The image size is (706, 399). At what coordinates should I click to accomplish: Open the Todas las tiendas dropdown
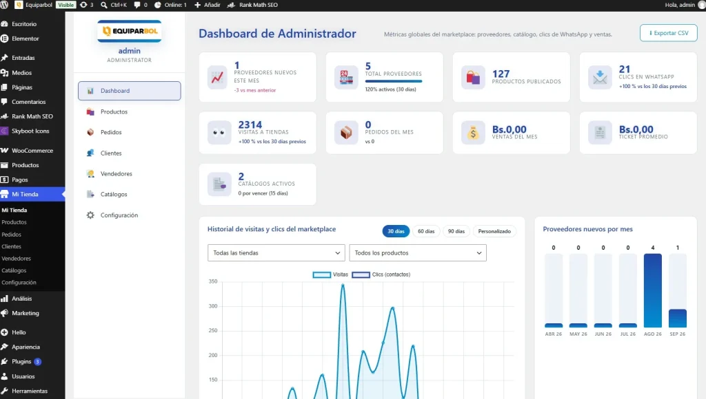click(x=276, y=253)
